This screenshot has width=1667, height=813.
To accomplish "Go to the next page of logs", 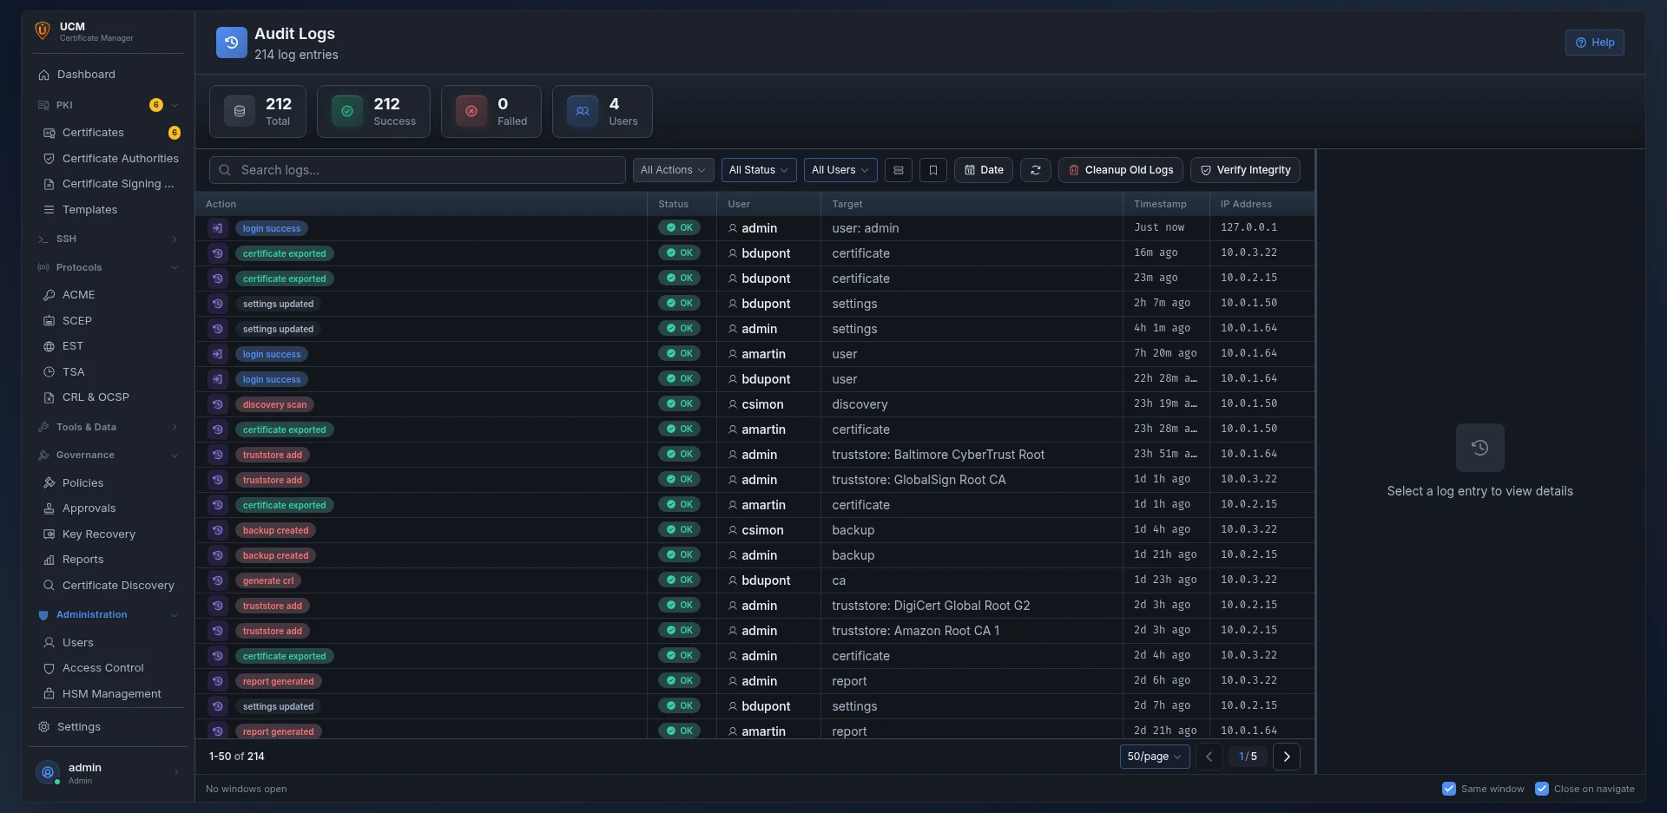I will 1287,757.
